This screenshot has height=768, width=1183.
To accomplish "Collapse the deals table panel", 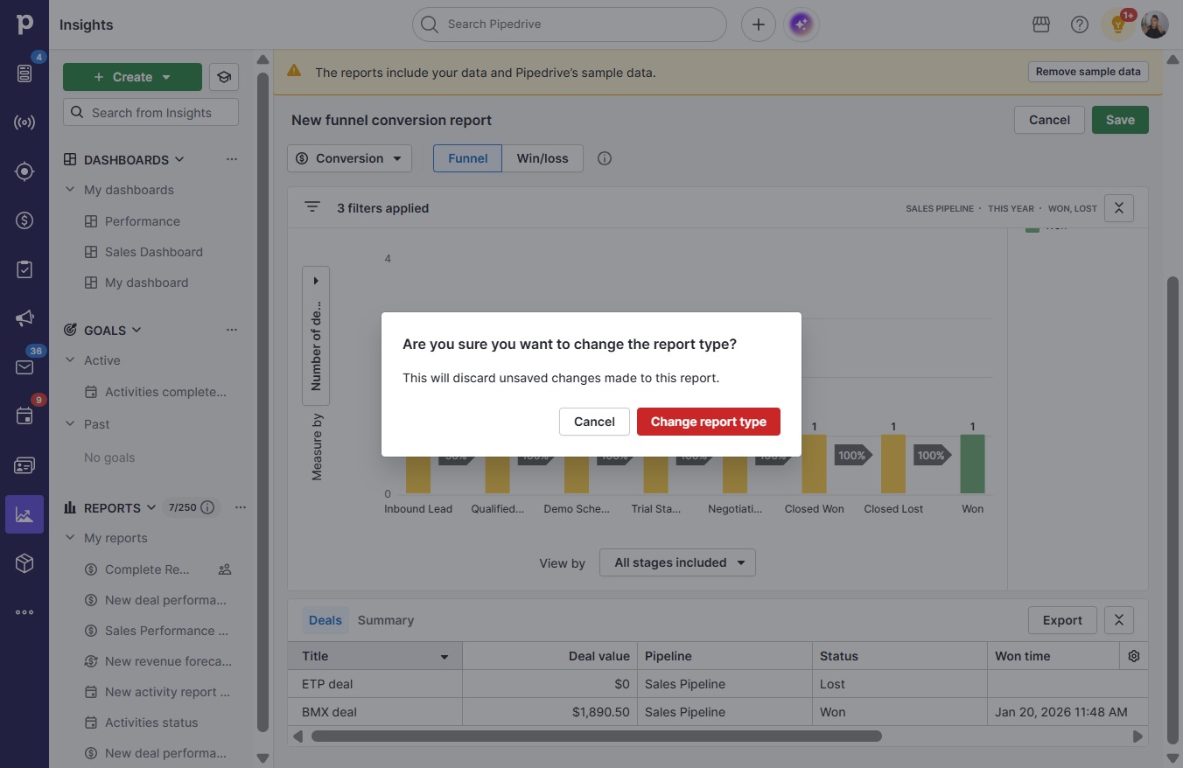I will click(1119, 620).
